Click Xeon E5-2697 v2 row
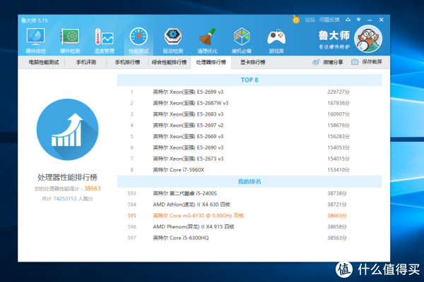The height and width of the screenshot is (282, 424). (249, 125)
